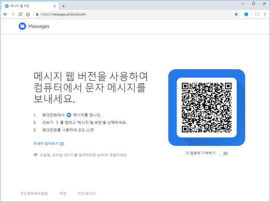Open the Chrome three-dot menu
Viewport: 270px width, 202px height.
tap(265, 14)
